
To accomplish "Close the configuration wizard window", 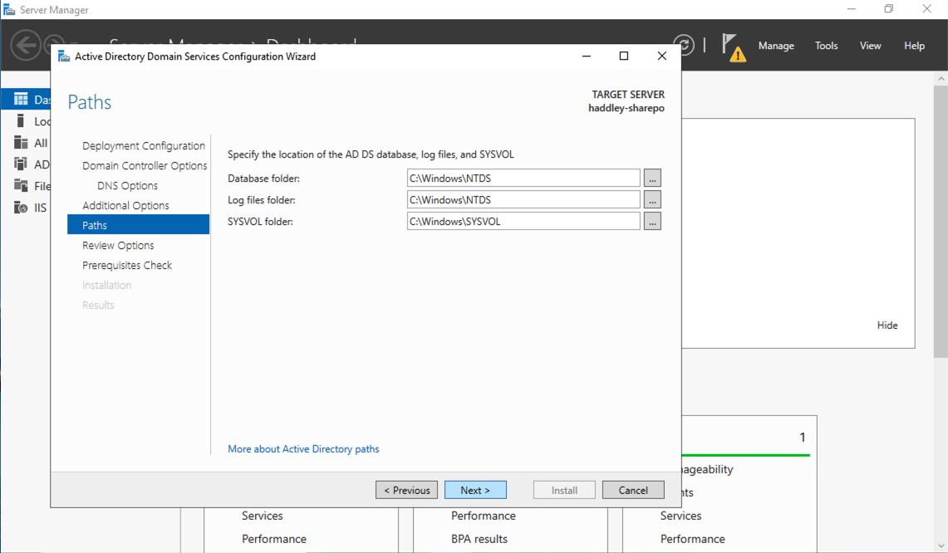I will point(662,56).
